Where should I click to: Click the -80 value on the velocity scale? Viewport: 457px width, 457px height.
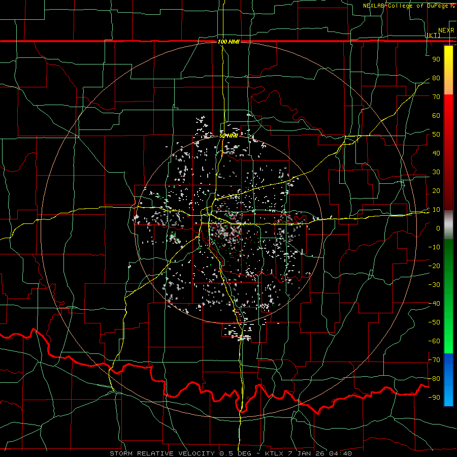pos(434,379)
